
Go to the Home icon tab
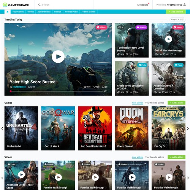click(x=7, y=12)
